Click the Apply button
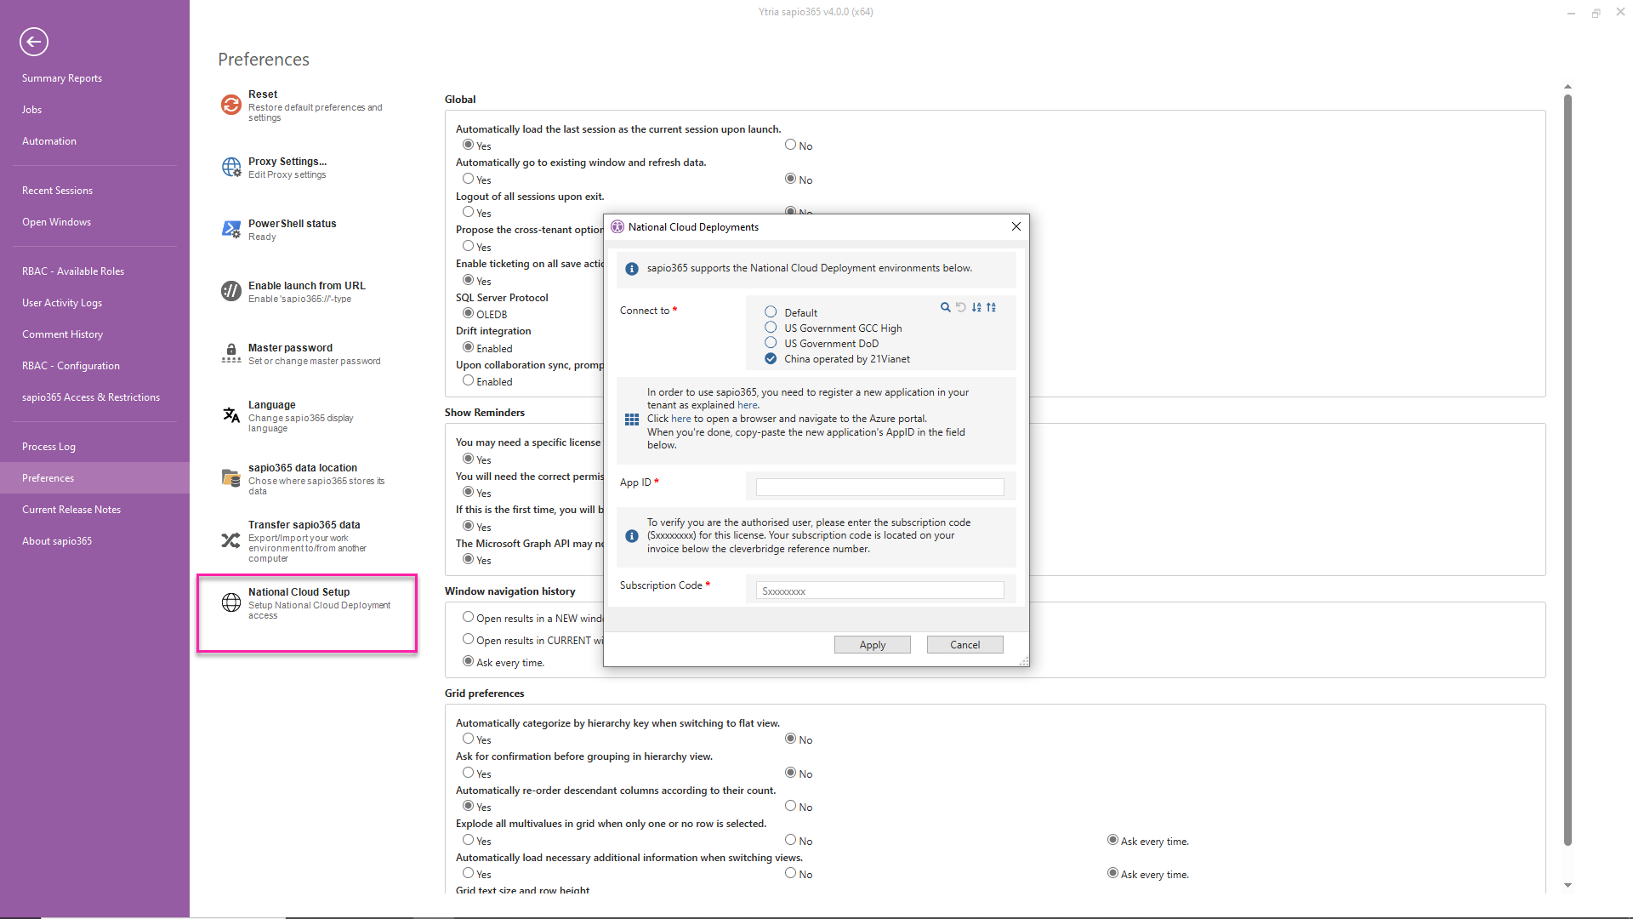Screen dimensions: 1633x919 click(x=872, y=645)
